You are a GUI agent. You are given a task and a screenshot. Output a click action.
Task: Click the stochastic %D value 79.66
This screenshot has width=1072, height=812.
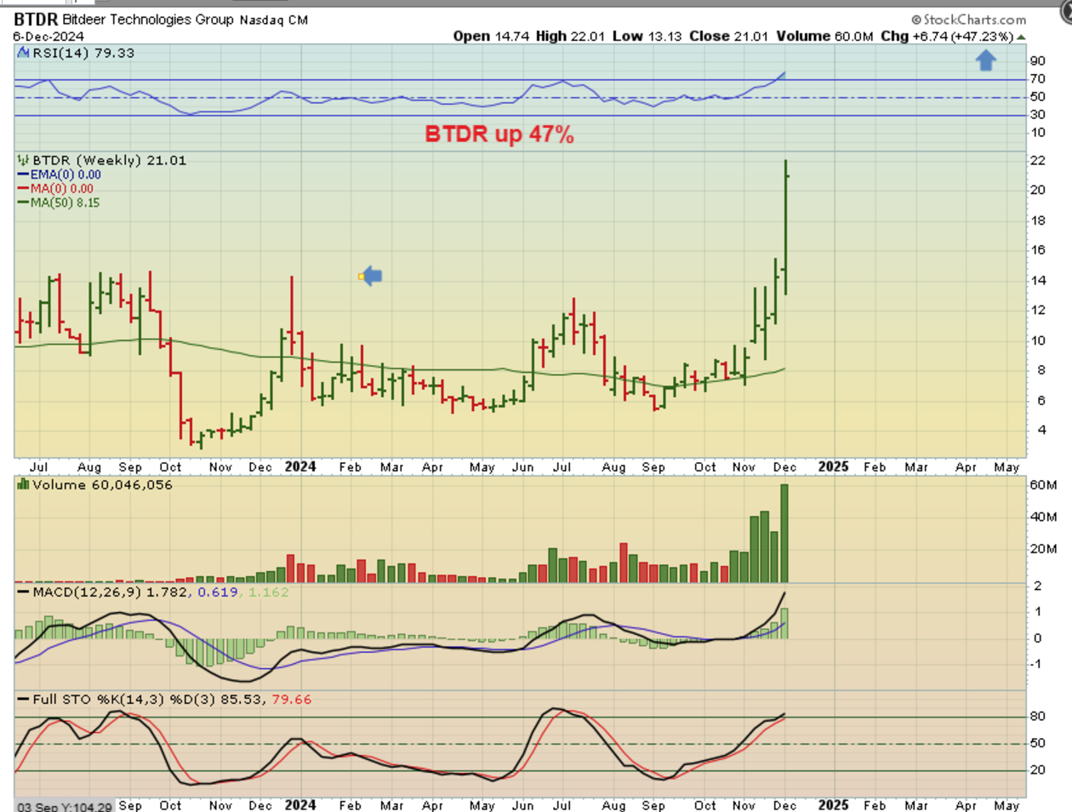291,699
